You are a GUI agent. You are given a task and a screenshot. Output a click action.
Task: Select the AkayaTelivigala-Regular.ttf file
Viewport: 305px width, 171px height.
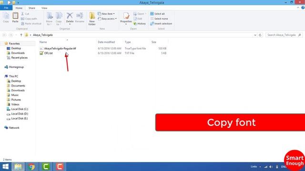pyautogui.click(x=60, y=48)
